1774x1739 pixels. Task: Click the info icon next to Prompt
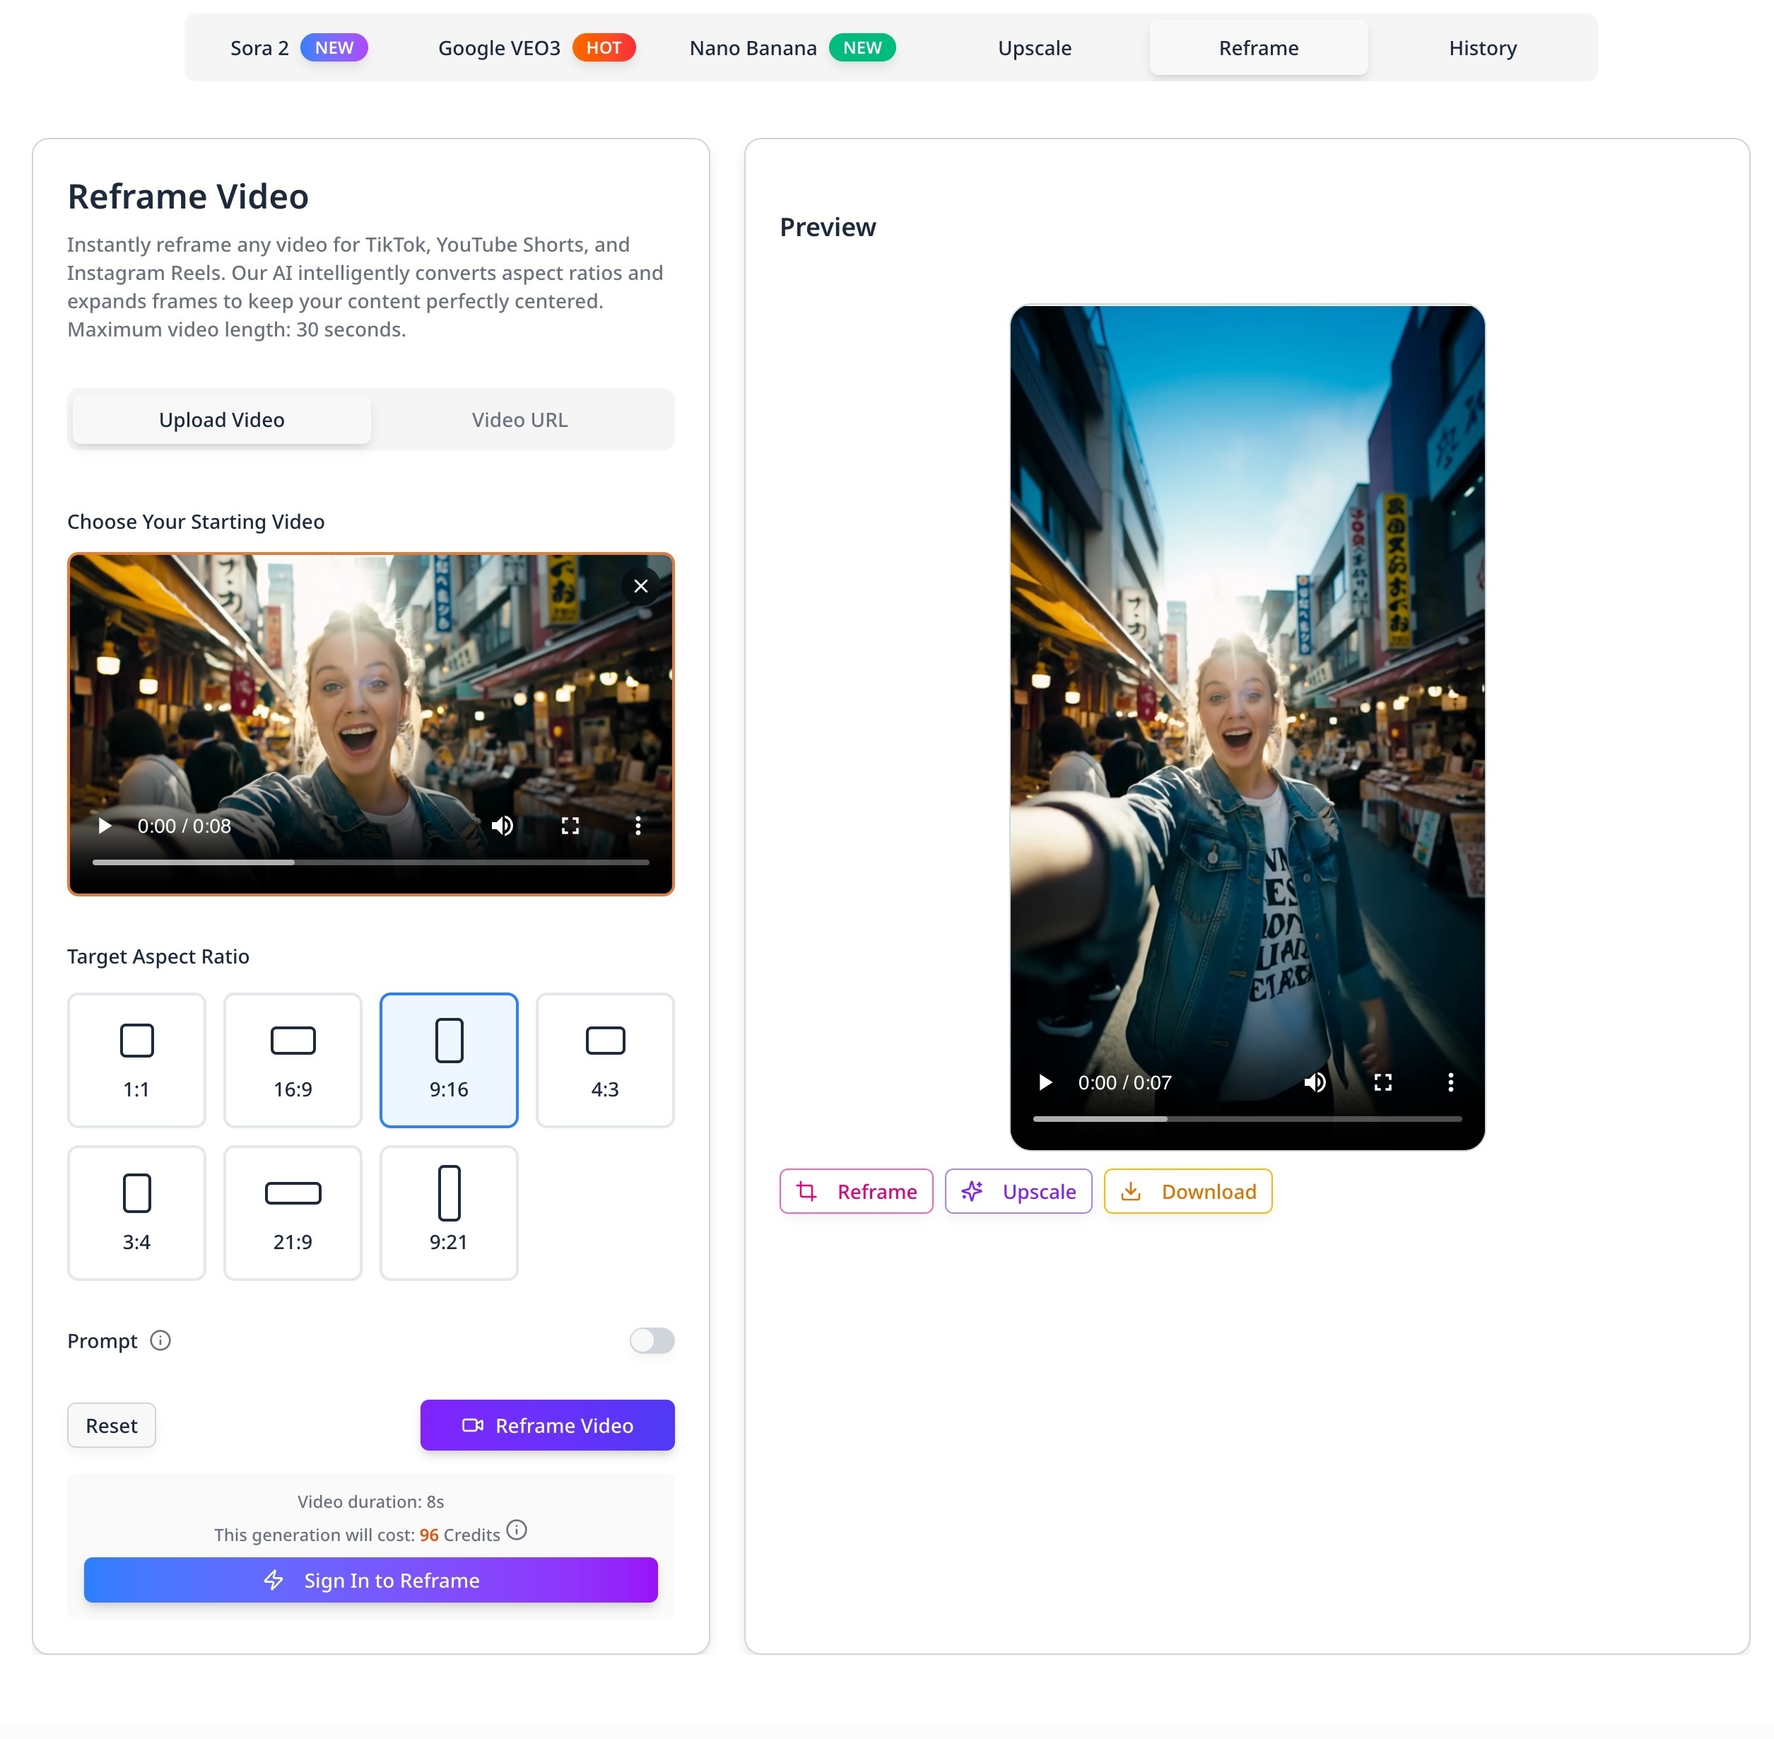tap(160, 1340)
